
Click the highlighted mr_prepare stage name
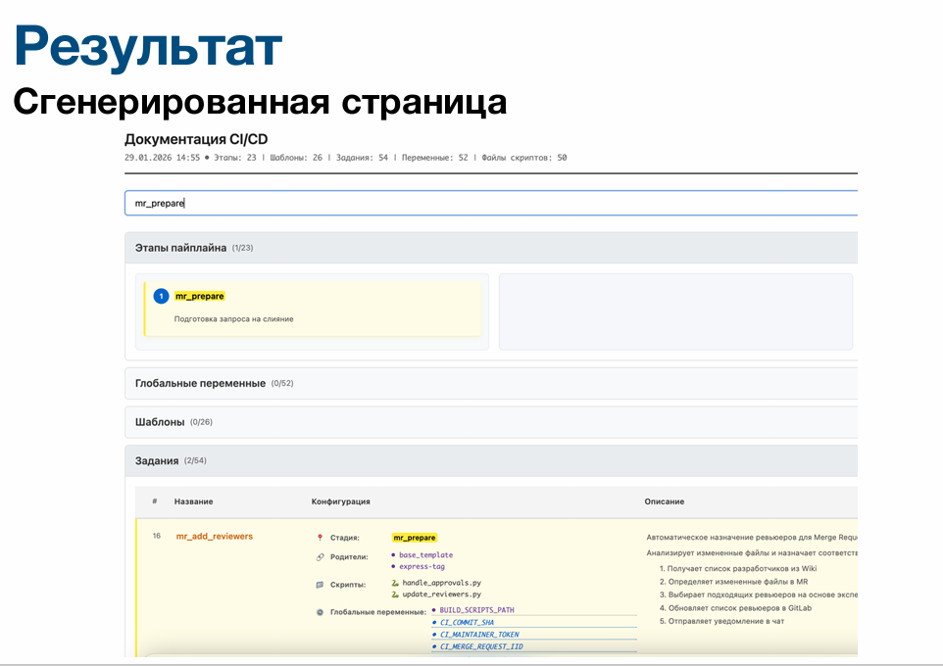[x=200, y=297]
